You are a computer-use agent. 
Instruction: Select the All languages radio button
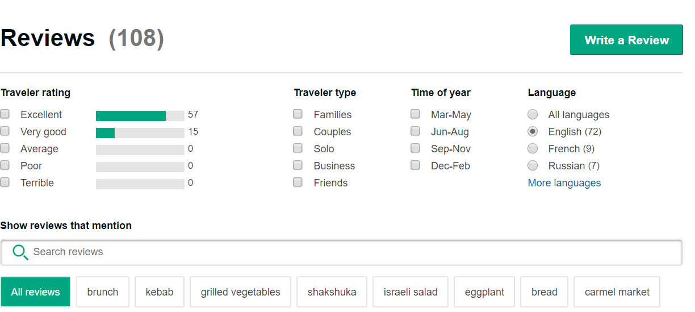point(533,114)
